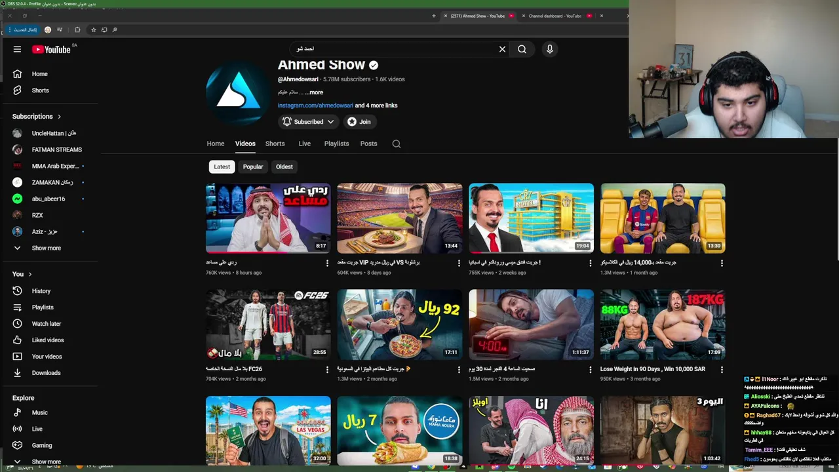Play the Las Vegas 32:00 thumbnail
Viewport: 839px width, 472px height.
click(268, 431)
